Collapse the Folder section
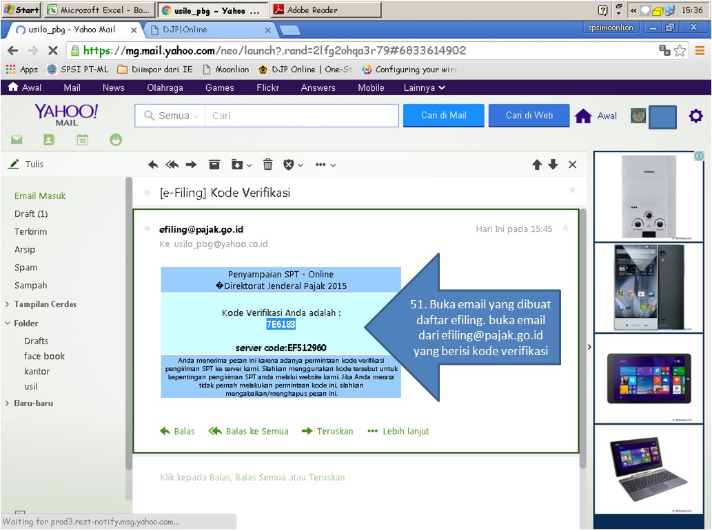 click(8, 324)
